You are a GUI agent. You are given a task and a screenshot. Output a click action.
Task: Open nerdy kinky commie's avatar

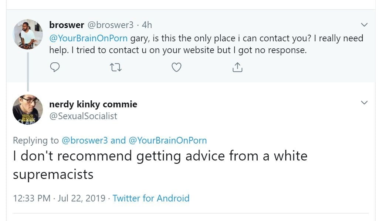point(28,109)
